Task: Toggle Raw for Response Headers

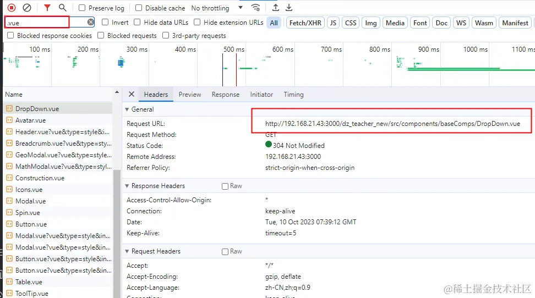Action: tap(225, 186)
